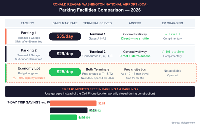The width and height of the screenshot is (200, 125).
Task: Click the green savings bar
Action: click(x=63, y=117)
